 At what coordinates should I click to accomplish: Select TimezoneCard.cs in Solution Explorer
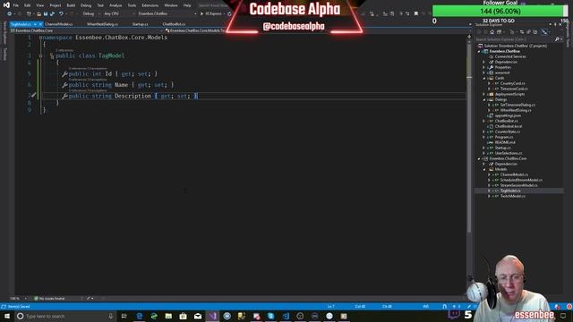pos(514,89)
